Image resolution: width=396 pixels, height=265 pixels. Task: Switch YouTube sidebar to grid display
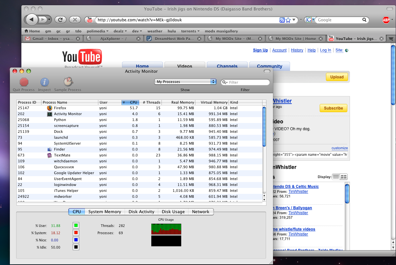(x=344, y=177)
